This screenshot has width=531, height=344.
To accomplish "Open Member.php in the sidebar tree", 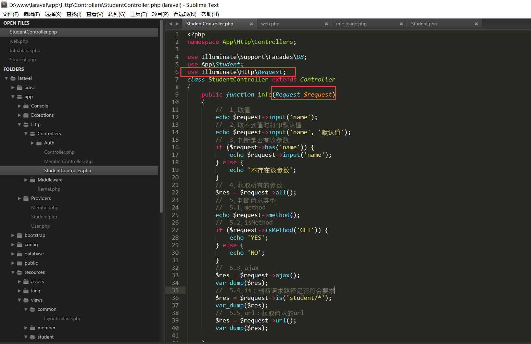I will point(45,207).
